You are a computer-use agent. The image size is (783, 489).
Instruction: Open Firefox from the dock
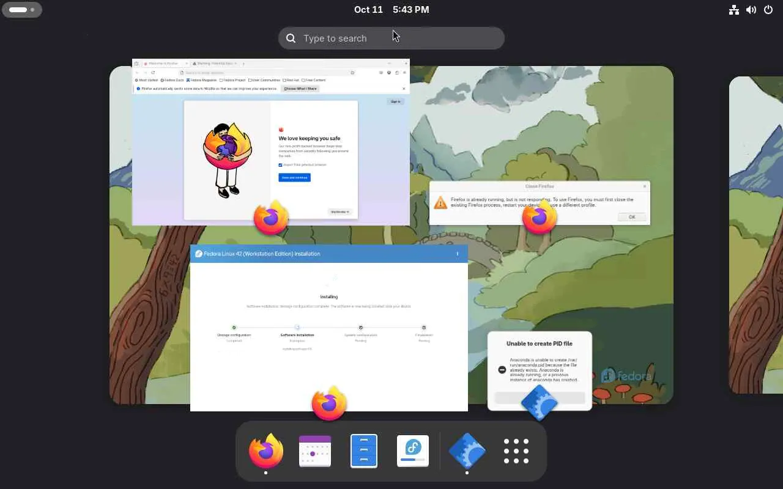[266, 451]
